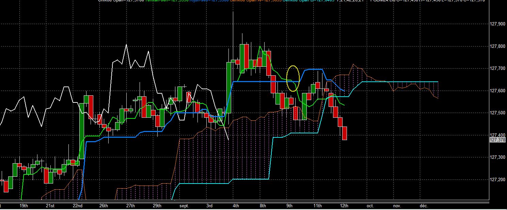This screenshot has height=210, width=507.
Task: Click the 127,600 price axis label
Action: (497, 91)
